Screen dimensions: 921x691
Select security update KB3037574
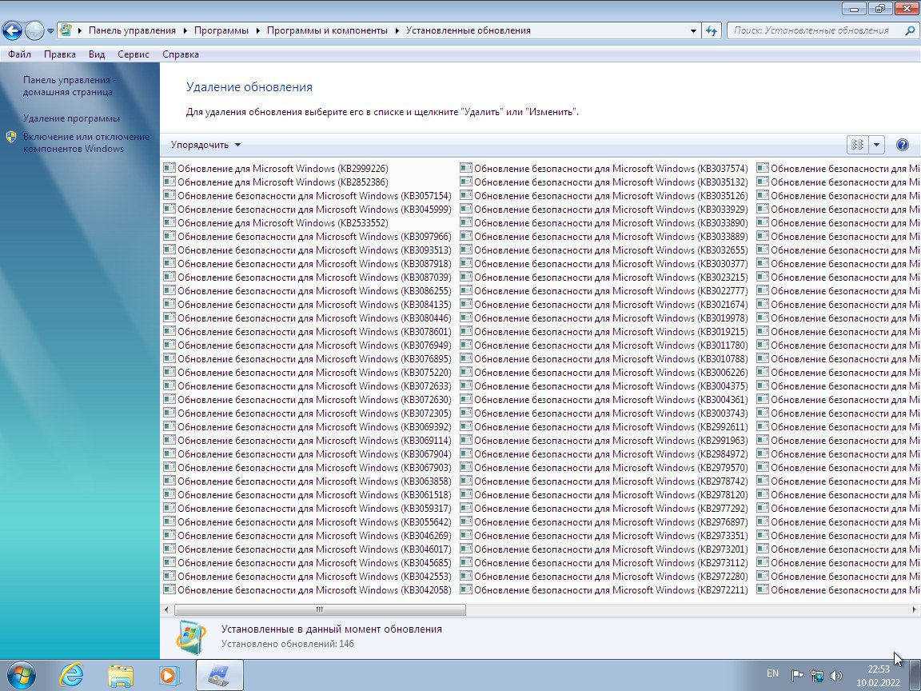pos(604,168)
